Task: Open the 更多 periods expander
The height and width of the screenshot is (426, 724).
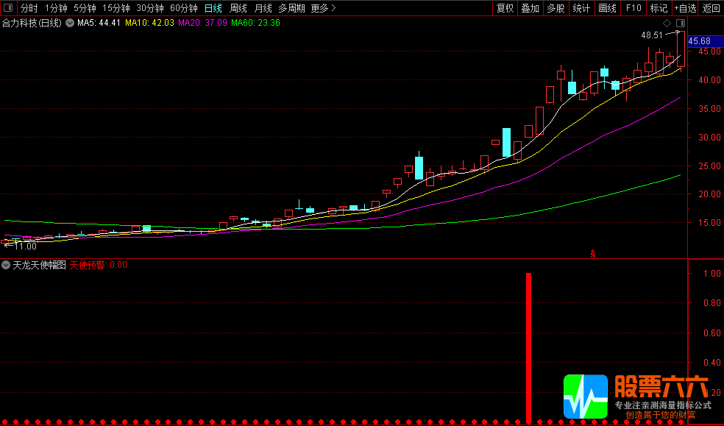Action: click(323, 8)
